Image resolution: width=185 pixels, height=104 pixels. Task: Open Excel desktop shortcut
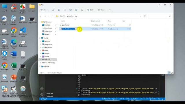(14, 66)
